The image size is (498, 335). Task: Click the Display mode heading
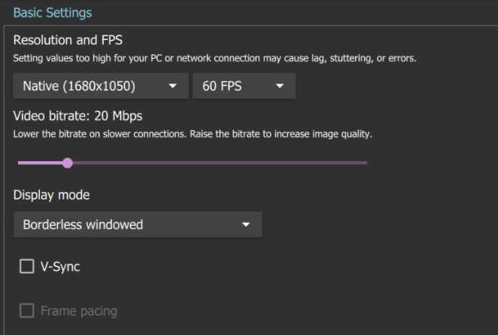pyautogui.click(x=51, y=194)
